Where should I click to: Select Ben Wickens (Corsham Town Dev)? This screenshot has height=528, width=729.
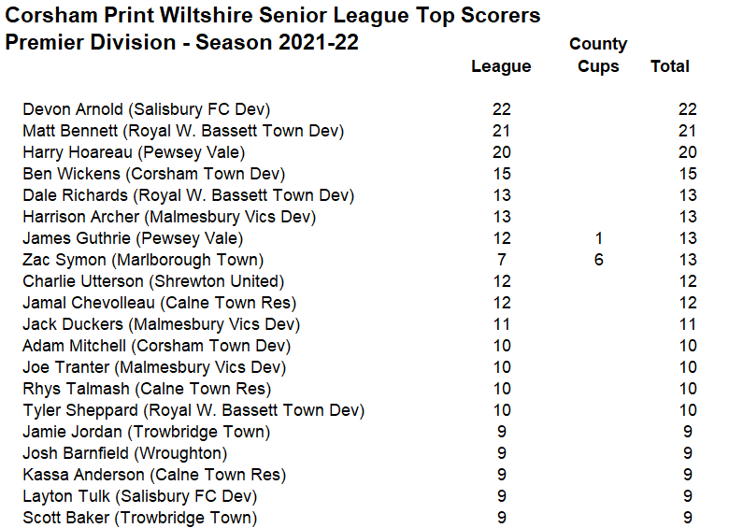(154, 175)
